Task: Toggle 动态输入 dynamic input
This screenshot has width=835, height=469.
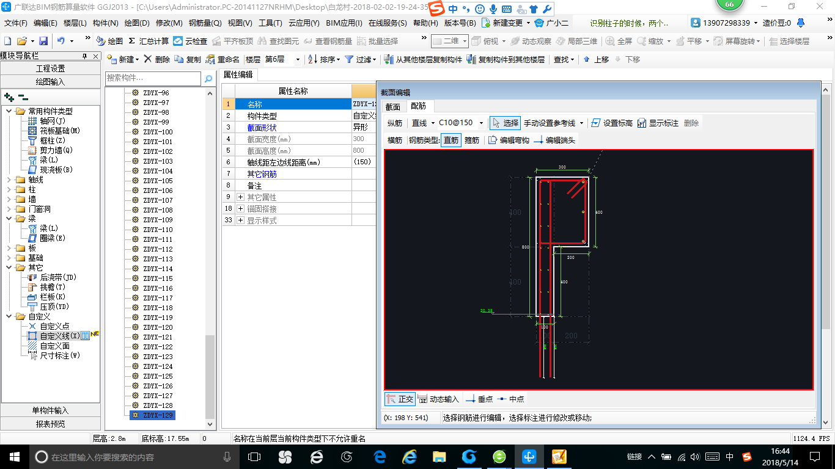Action: pyautogui.click(x=438, y=399)
